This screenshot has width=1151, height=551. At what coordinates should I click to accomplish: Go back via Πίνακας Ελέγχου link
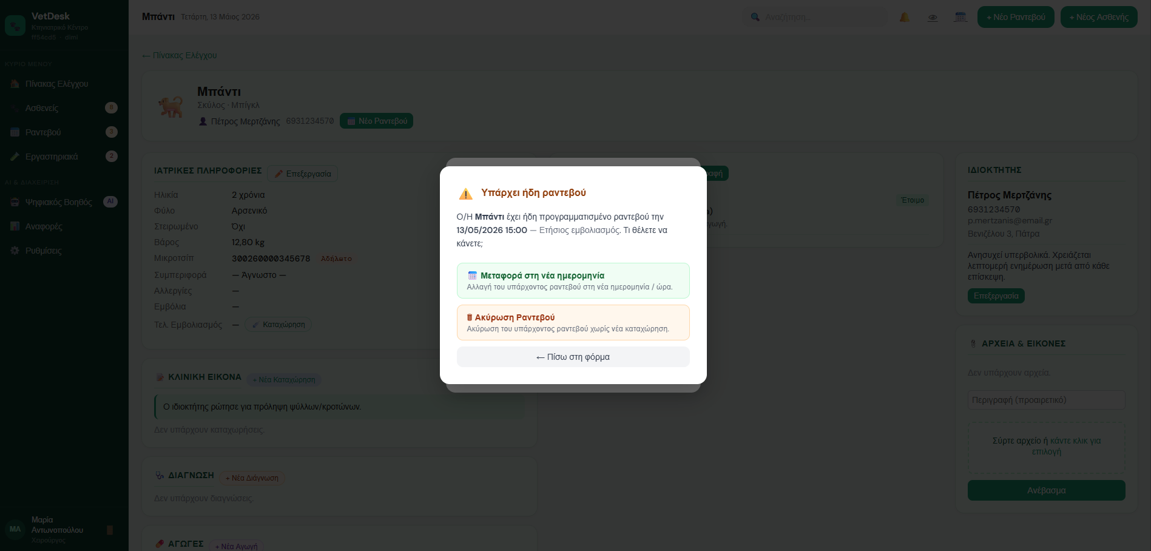(180, 55)
